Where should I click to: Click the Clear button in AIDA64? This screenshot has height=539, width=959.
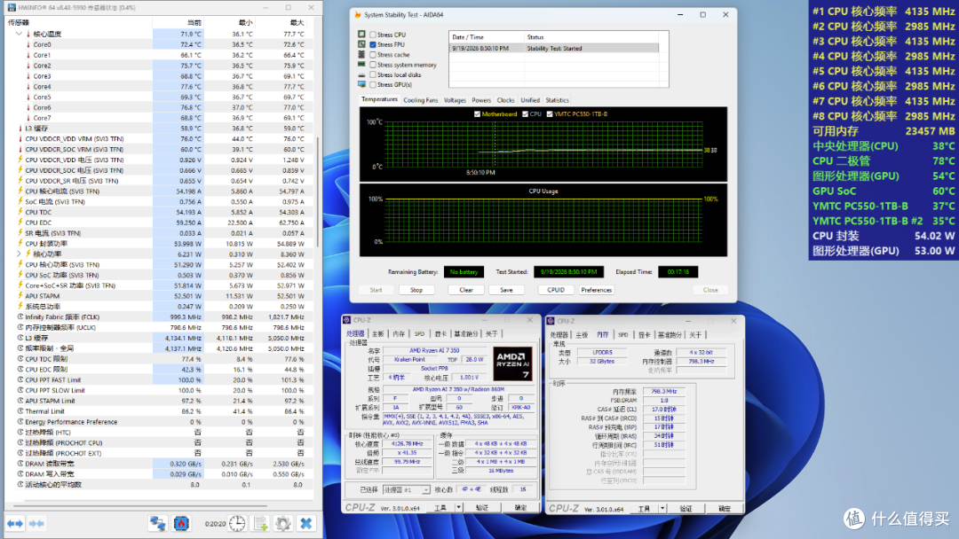coord(466,290)
